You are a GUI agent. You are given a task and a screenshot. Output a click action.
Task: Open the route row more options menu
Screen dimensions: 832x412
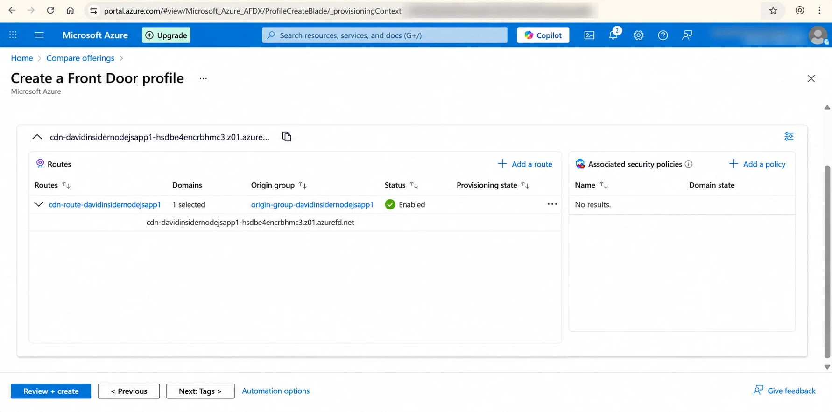[x=552, y=204]
